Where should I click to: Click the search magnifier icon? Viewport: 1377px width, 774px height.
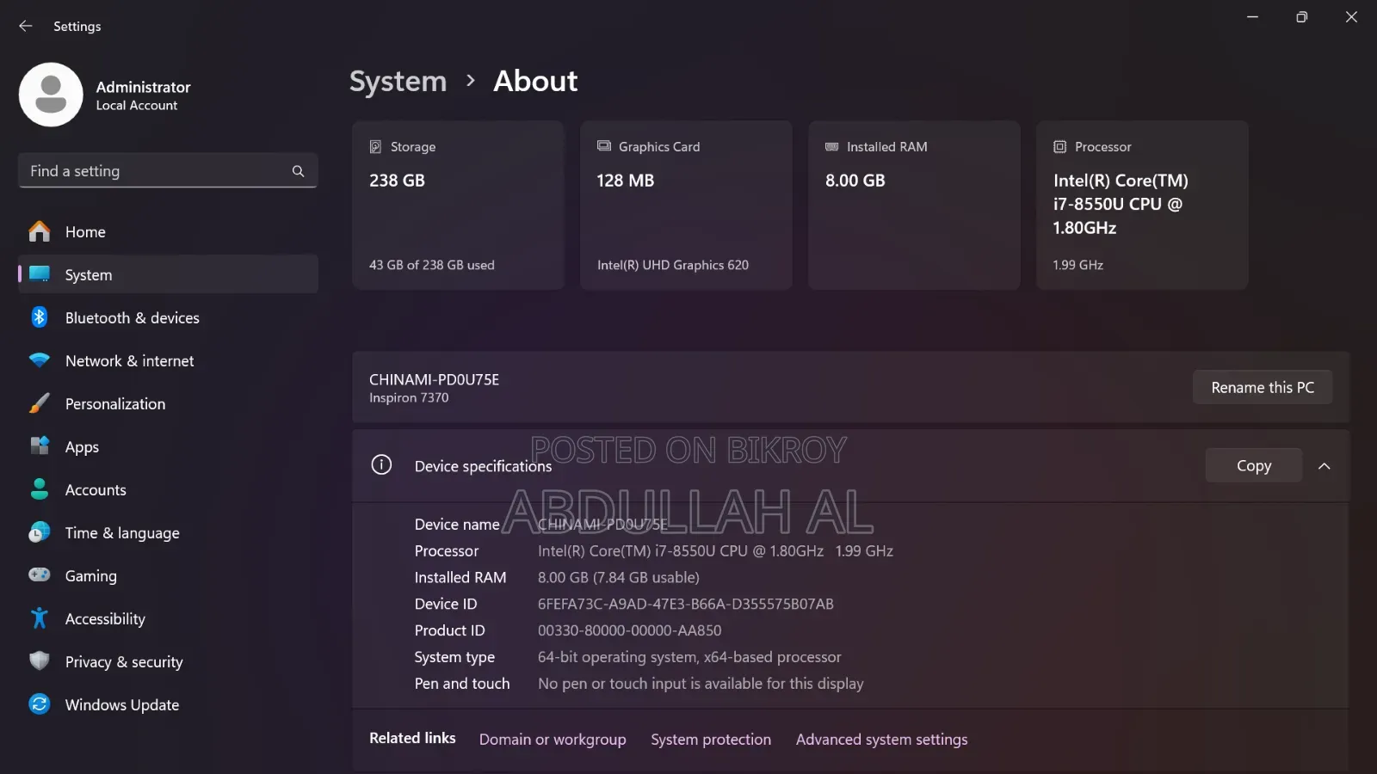[x=298, y=171]
